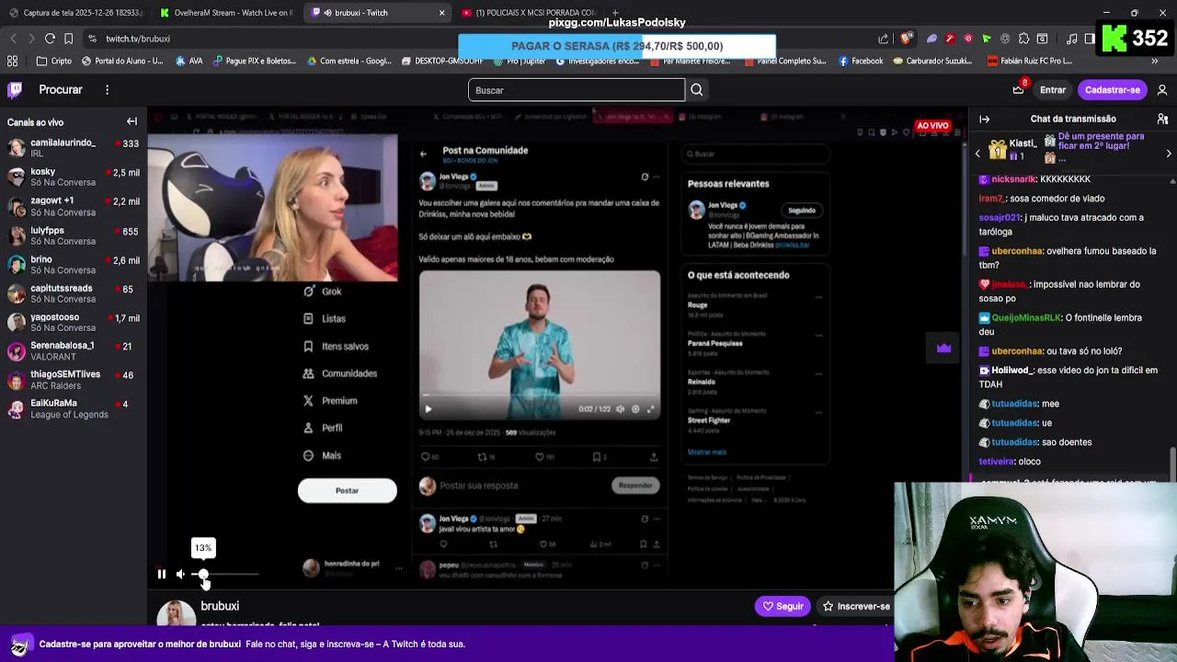Click the Entrar login button
This screenshot has height=662, width=1177.
coord(1053,90)
